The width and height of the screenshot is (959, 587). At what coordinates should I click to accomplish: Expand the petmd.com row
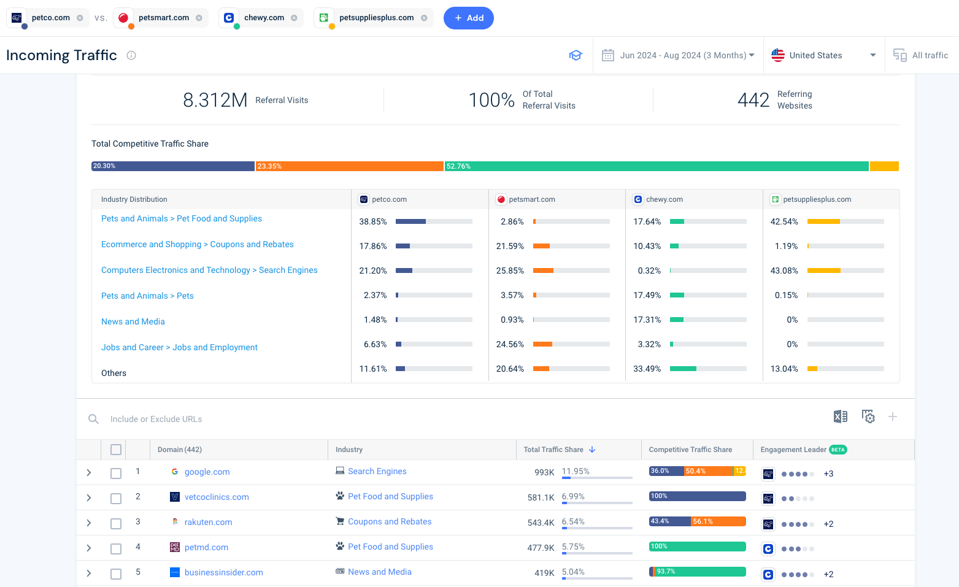click(89, 548)
